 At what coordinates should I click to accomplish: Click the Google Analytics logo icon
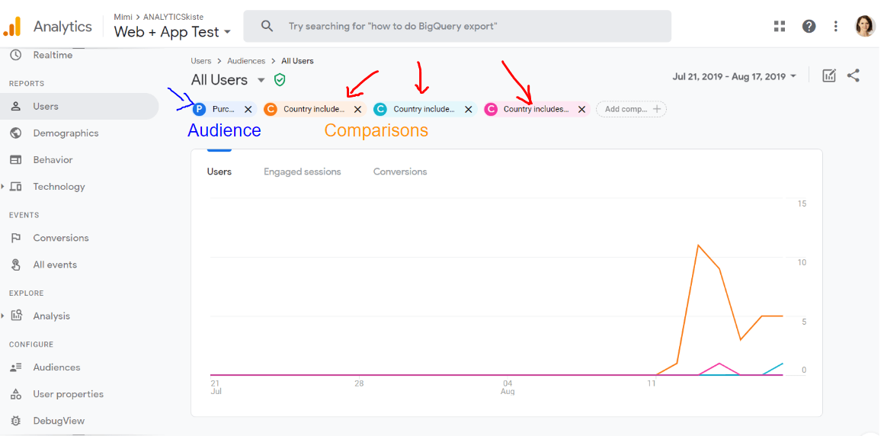pos(12,27)
